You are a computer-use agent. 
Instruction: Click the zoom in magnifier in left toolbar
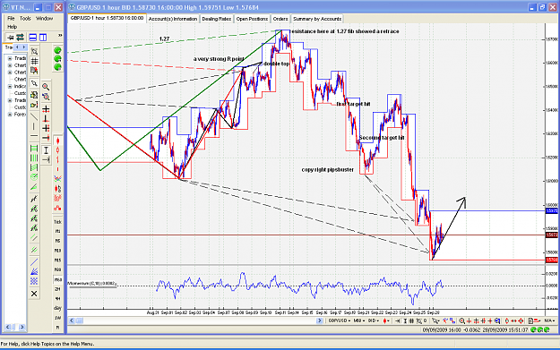pos(46,87)
